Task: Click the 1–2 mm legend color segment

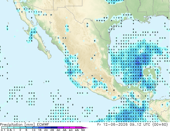Action: click(x=17, y=128)
